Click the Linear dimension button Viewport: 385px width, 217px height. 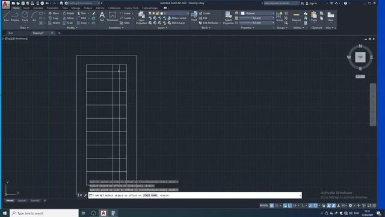coord(126,13)
